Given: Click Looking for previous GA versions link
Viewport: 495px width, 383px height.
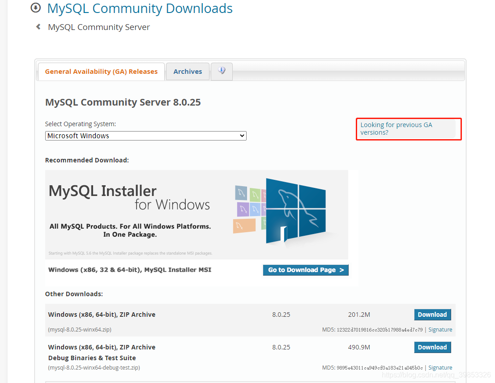Looking at the screenshot, I should (396, 128).
